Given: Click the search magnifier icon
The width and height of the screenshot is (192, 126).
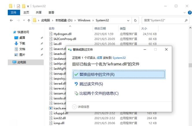Looking at the screenshot, I should click(186, 20).
